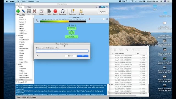176x99 pixels.
Task: Switch to the Voice tab
Action: [20, 7]
